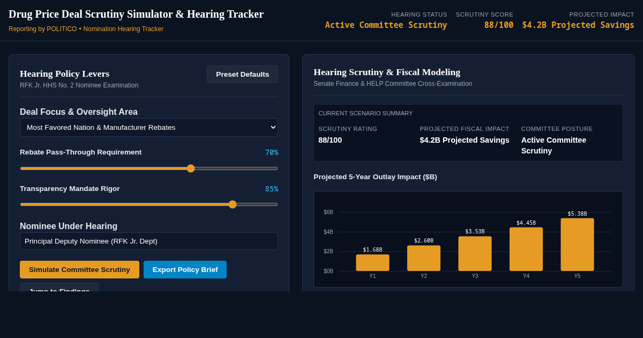This screenshot has height=338, width=643.
Task: Adjust the Rebate Pass-Through Requirement slider
Action: [149, 168]
